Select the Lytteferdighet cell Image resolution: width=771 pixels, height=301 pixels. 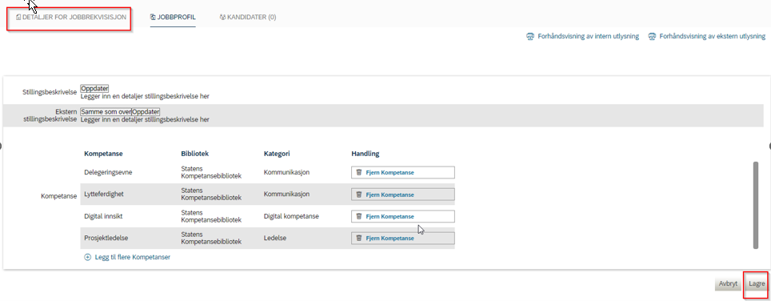[104, 195]
